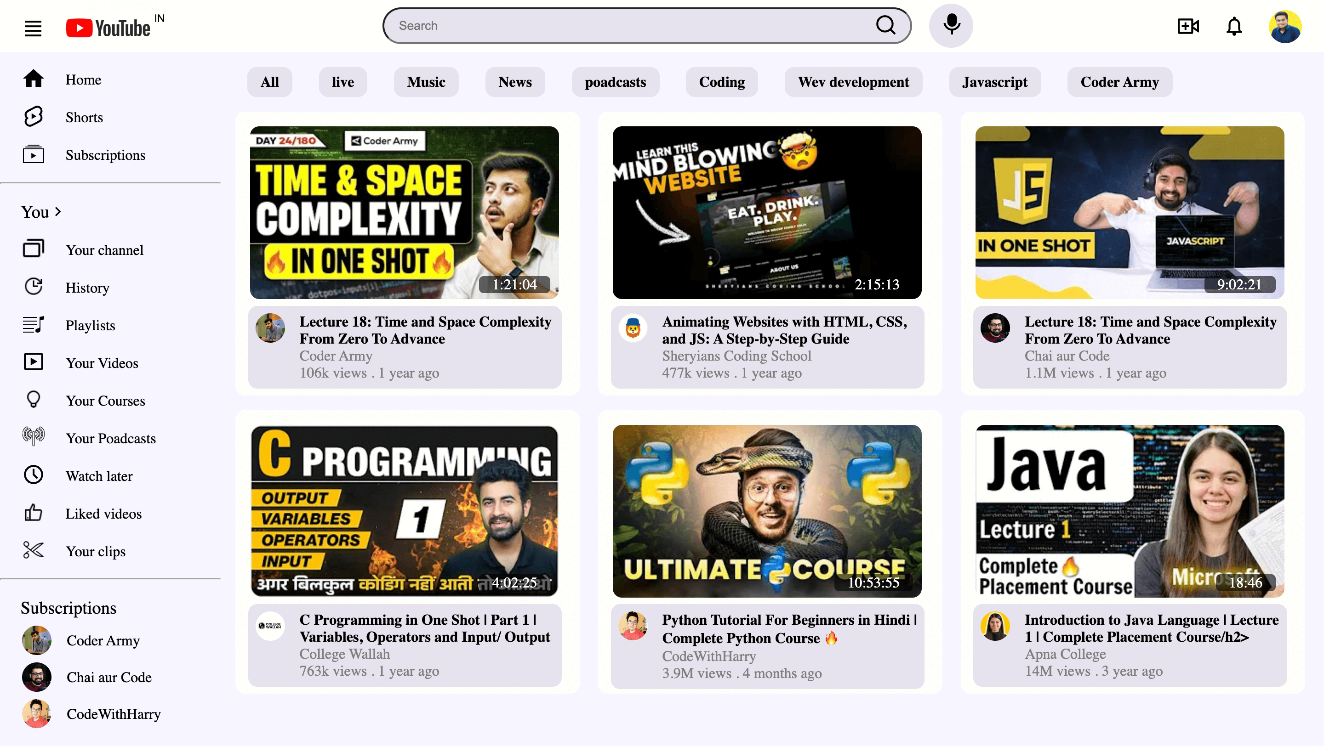Click the History clock icon
The image size is (1324, 746).
point(34,287)
